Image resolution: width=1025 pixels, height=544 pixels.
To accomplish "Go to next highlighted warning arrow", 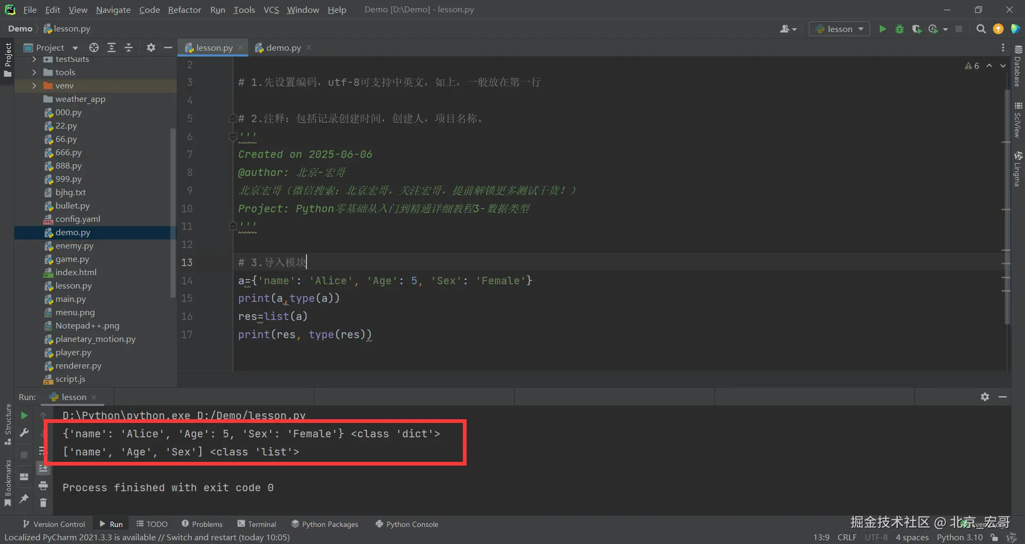I will [1003, 66].
